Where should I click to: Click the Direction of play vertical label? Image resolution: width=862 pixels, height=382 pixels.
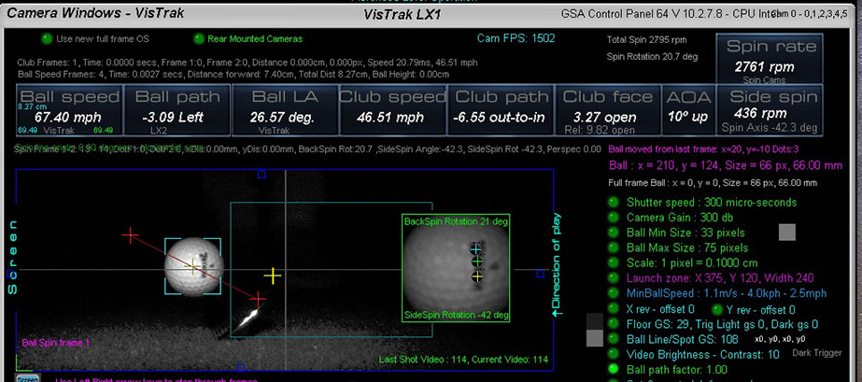click(557, 264)
